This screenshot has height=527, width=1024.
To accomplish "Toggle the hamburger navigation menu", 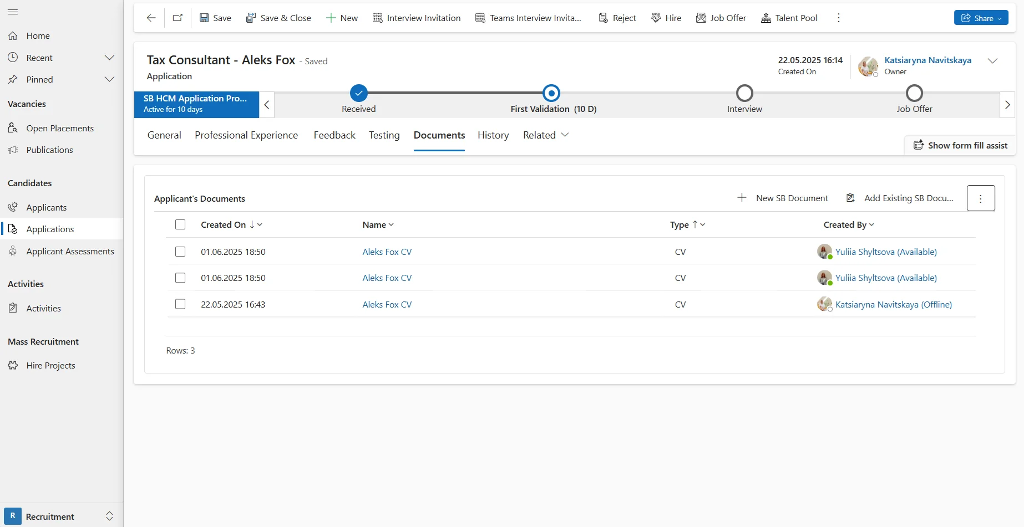I will coord(13,12).
